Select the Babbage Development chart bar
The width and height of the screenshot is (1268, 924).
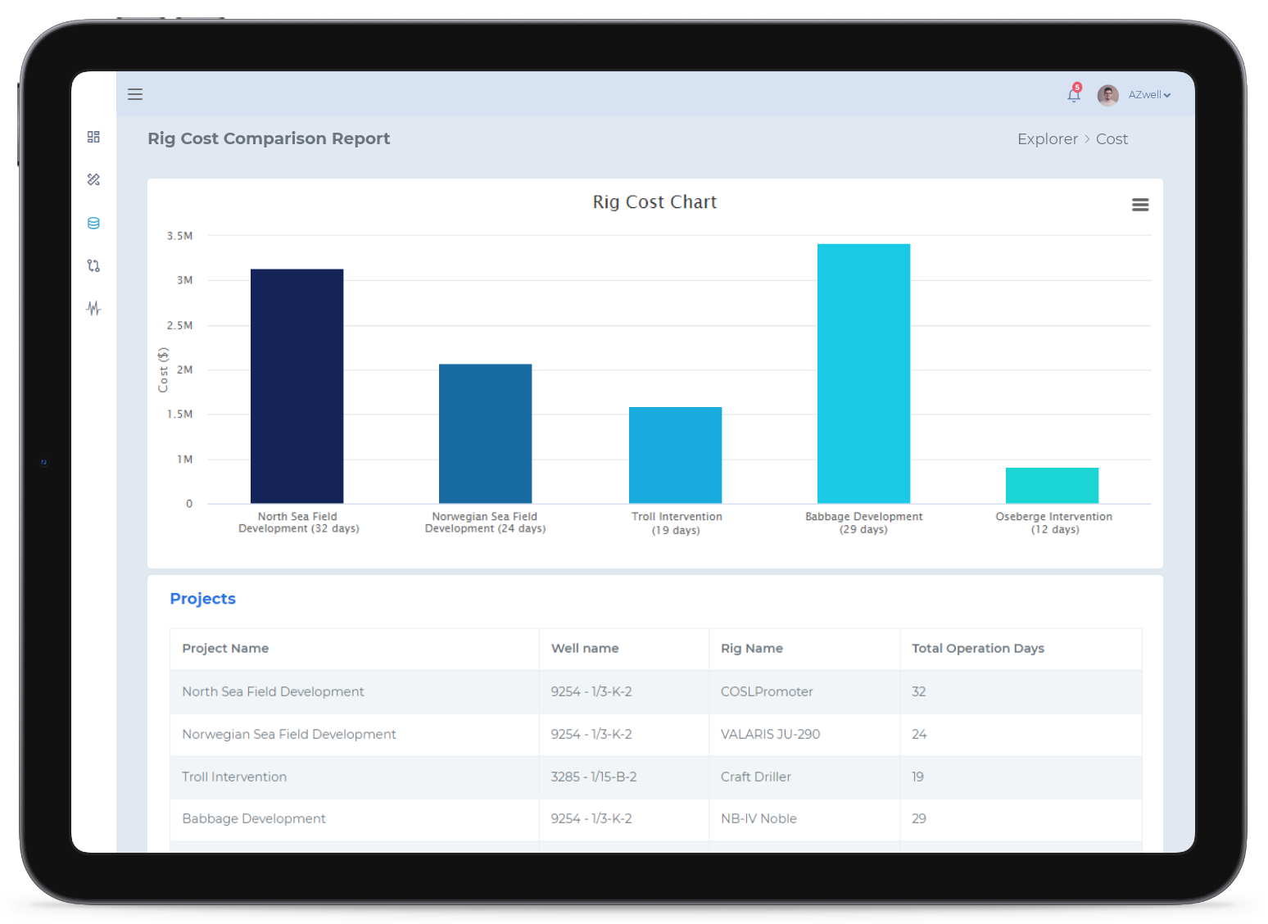click(x=863, y=373)
